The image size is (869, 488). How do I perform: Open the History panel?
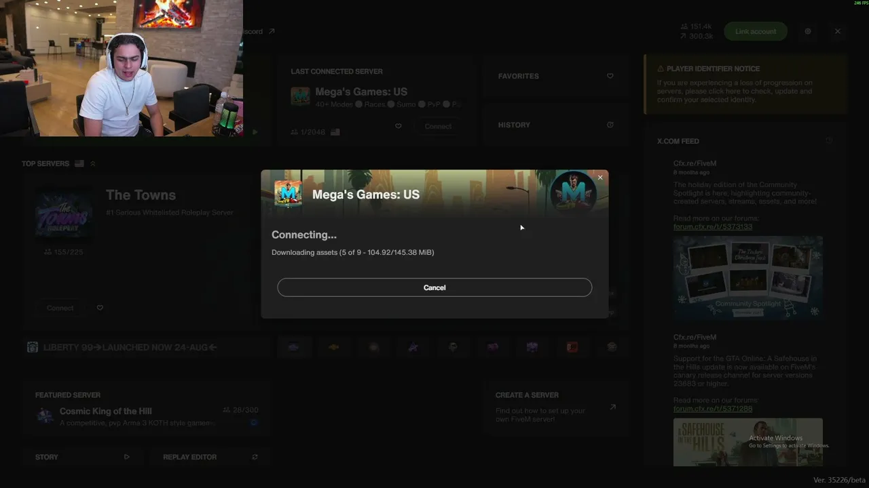click(556, 125)
